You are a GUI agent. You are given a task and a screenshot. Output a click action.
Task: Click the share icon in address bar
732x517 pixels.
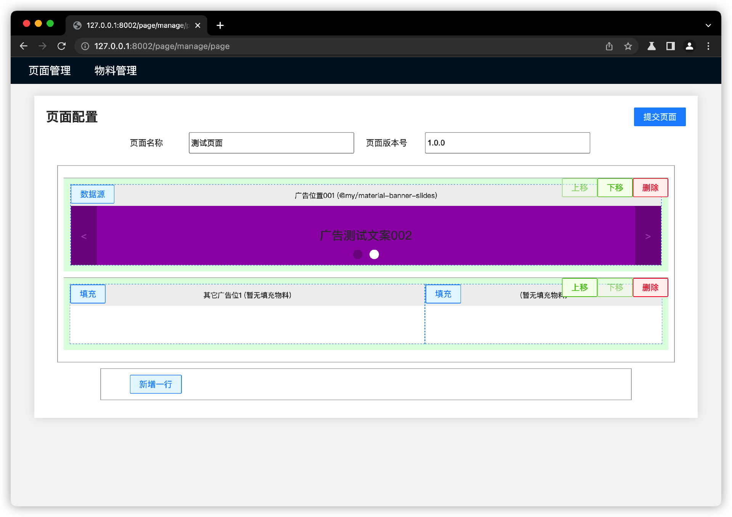609,46
